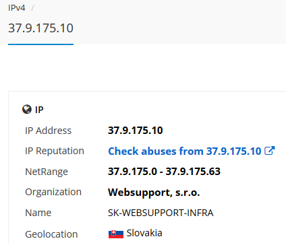Click the external link icon after abuses link

click(x=270, y=151)
